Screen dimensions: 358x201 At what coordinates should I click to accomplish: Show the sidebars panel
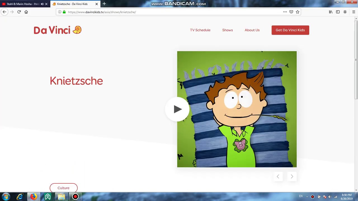click(338, 12)
